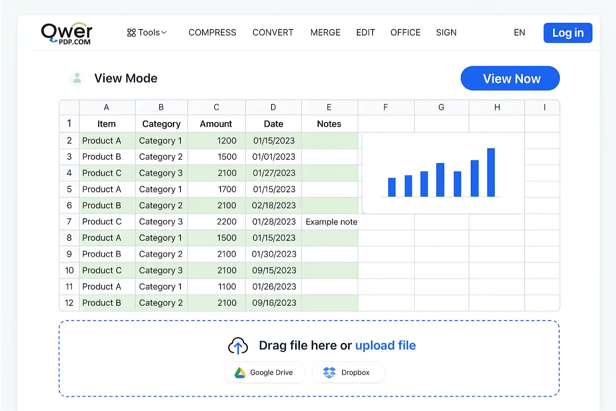Open the Tools grid menu

tap(147, 32)
